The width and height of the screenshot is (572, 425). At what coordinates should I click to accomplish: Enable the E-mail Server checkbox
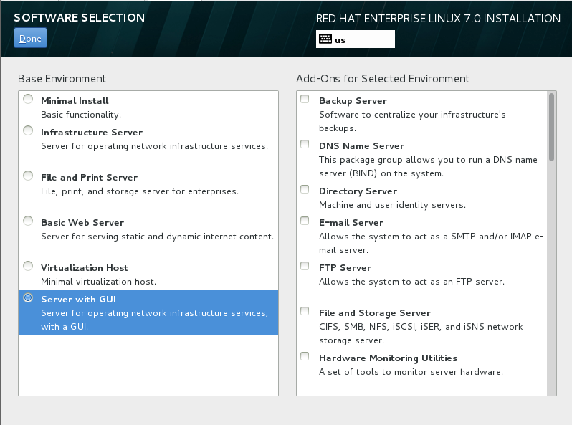click(x=305, y=221)
